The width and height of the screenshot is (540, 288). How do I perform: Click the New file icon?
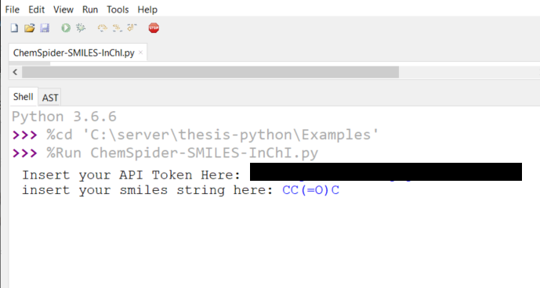[14, 28]
